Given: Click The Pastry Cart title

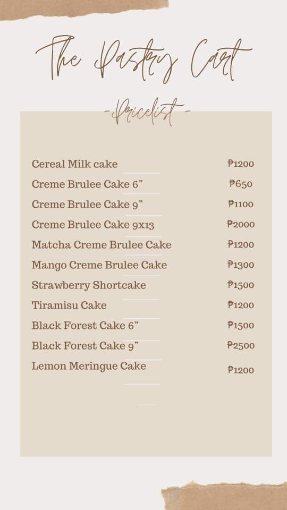Looking at the screenshot, I should click(143, 58).
